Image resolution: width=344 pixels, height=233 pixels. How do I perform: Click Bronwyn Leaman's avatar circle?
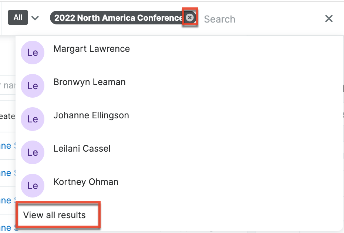32,85
